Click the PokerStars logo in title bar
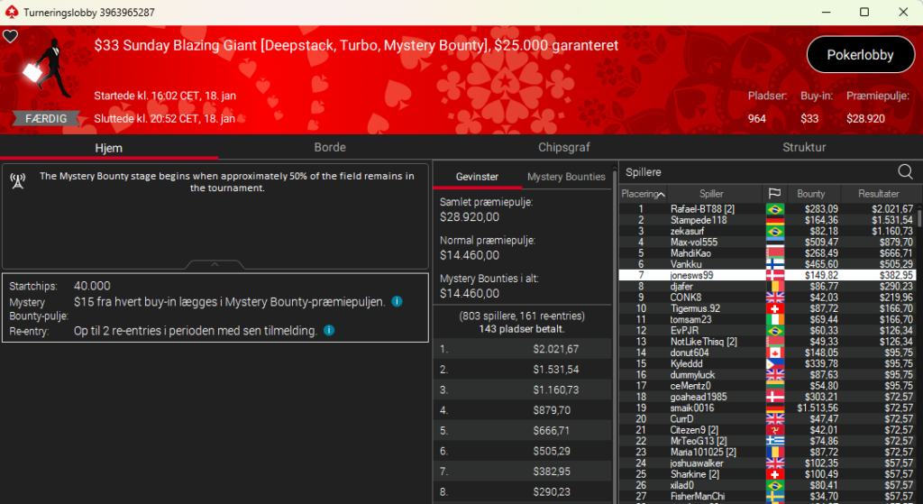 [11, 12]
